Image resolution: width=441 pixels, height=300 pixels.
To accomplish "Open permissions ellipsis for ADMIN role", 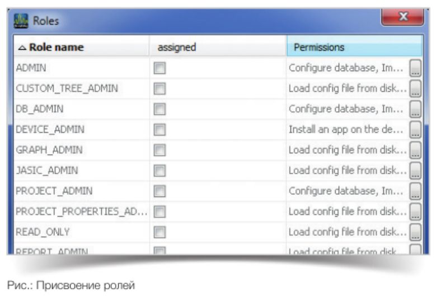I will pyautogui.click(x=415, y=68).
